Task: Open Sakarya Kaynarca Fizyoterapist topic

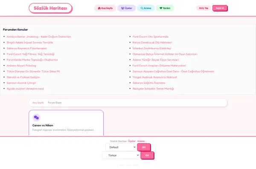Action: click(26, 48)
